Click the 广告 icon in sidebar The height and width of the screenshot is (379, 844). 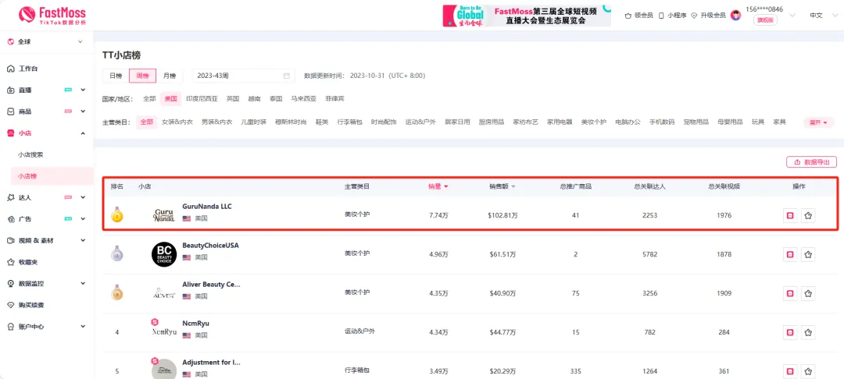11,219
